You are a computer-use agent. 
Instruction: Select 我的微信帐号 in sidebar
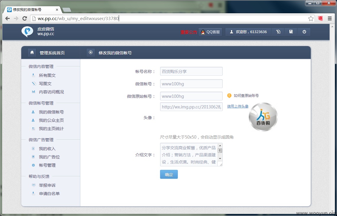tap(51, 112)
